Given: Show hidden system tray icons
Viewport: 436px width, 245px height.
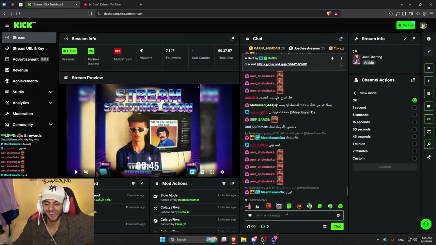Looking at the screenshot, I should (377, 240).
